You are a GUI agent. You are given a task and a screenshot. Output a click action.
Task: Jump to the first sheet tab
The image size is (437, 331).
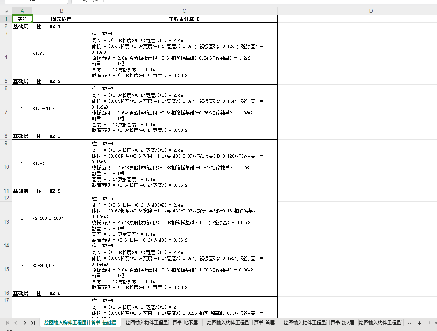pyautogui.click(x=7, y=323)
